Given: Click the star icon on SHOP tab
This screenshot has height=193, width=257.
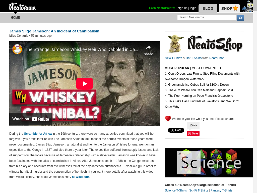Looking at the screenshot, I should [x=235, y=8].
